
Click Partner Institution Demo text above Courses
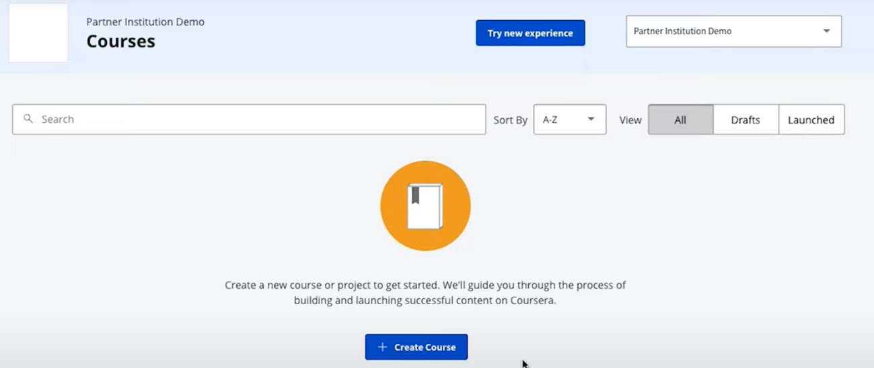[145, 22]
